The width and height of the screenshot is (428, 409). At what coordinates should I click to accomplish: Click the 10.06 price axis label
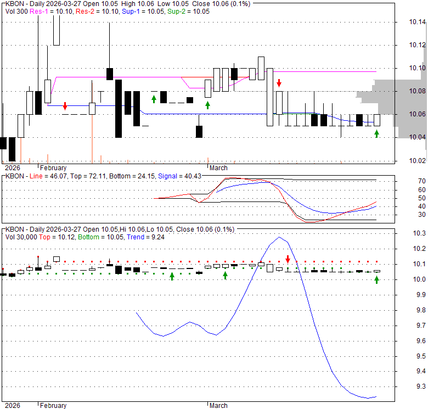pos(418,114)
